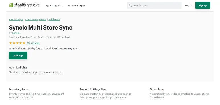Open the Fulfillment category link
Screen dimensions: 220x105
tap(54, 20)
